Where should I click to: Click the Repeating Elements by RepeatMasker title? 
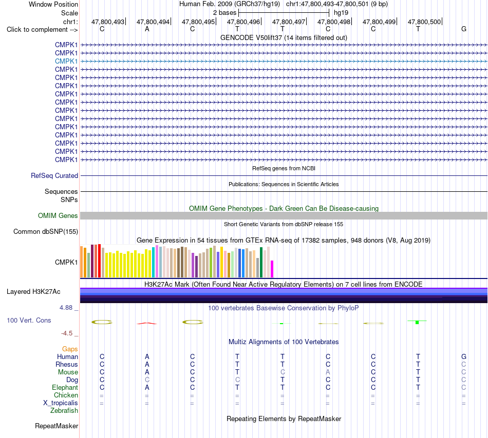[284, 419]
